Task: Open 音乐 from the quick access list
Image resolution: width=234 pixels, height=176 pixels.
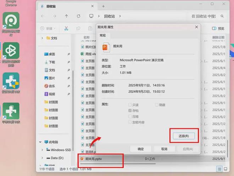Action: tap(50, 86)
